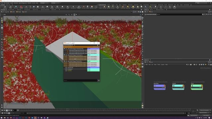The height and width of the screenshot is (119, 212).
Task: Click foliage in the viewport path bar
Action: pos(19,12)
